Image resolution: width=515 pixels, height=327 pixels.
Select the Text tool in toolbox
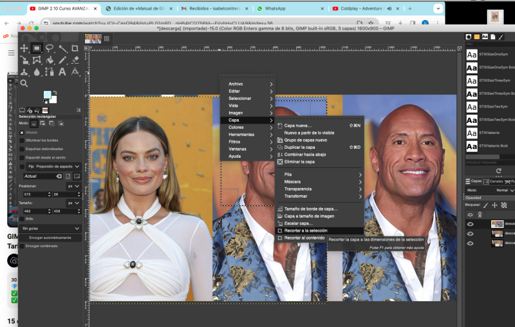click(x=63, y=72)
